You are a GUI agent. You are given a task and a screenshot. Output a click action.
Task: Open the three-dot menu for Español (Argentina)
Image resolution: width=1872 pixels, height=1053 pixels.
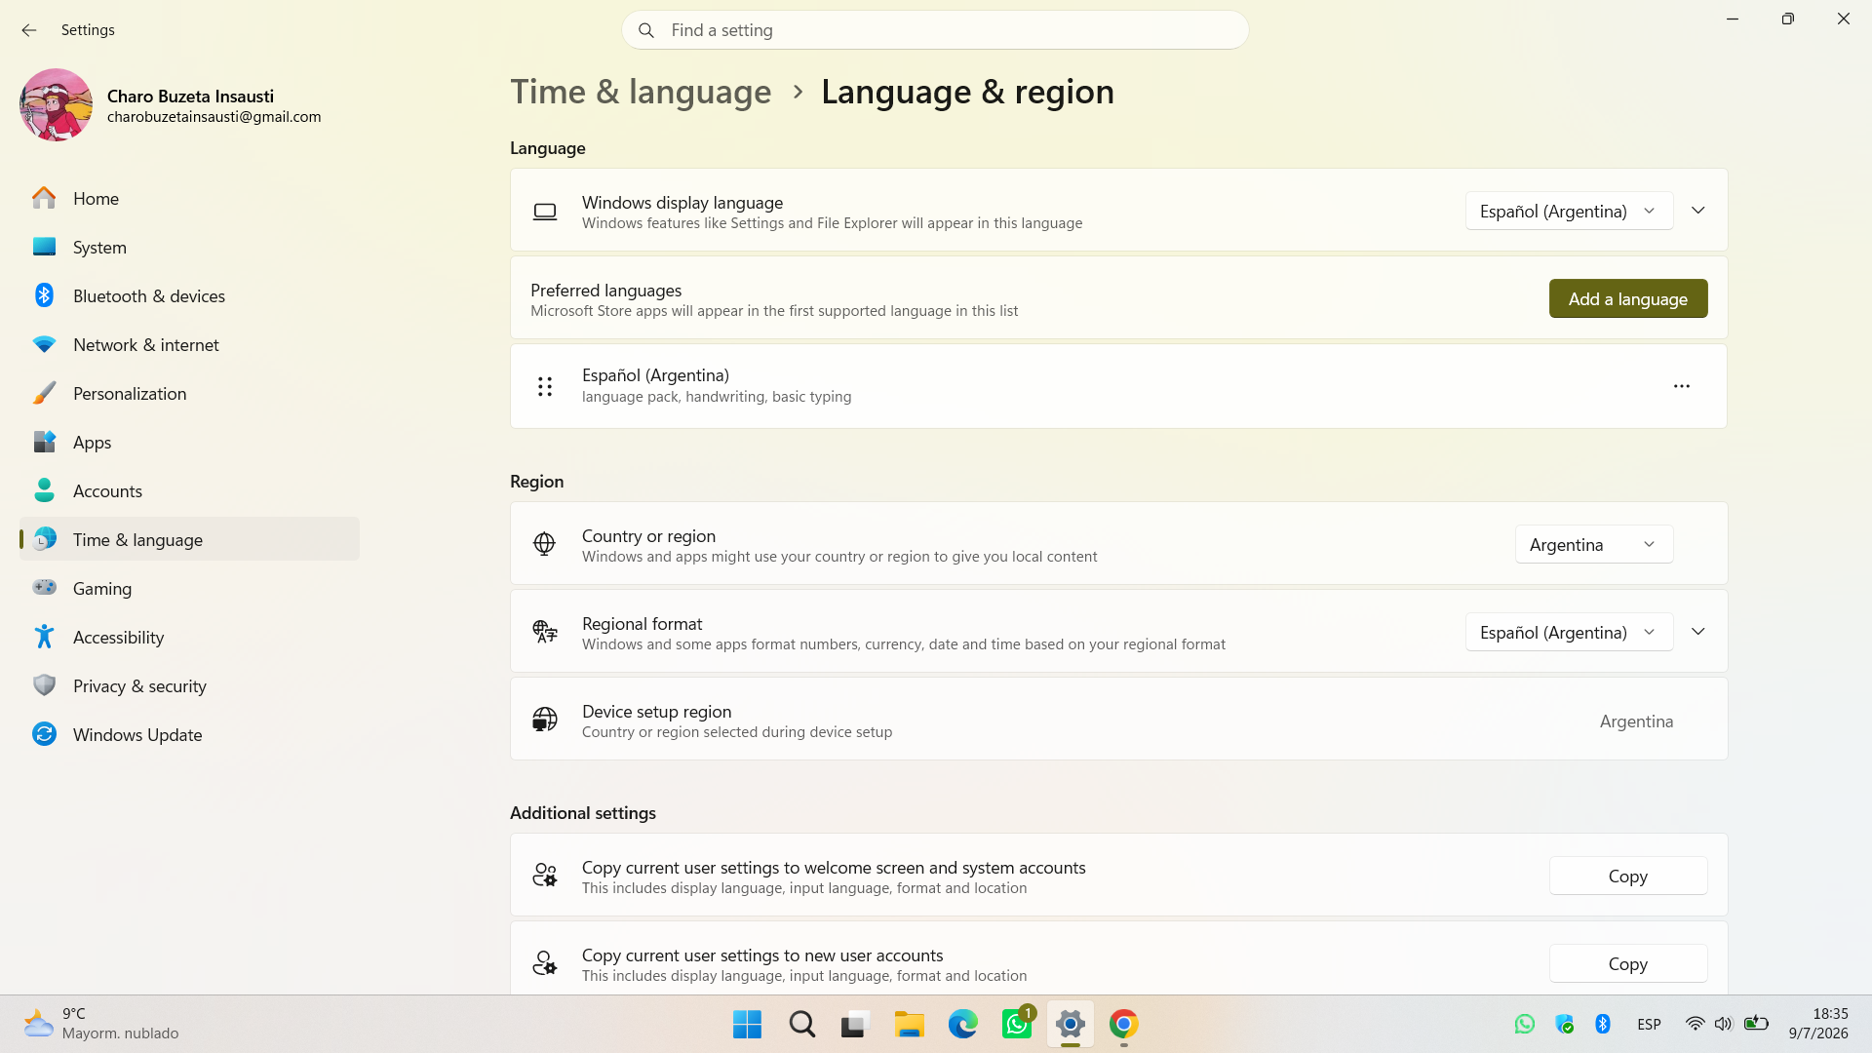1682,386
